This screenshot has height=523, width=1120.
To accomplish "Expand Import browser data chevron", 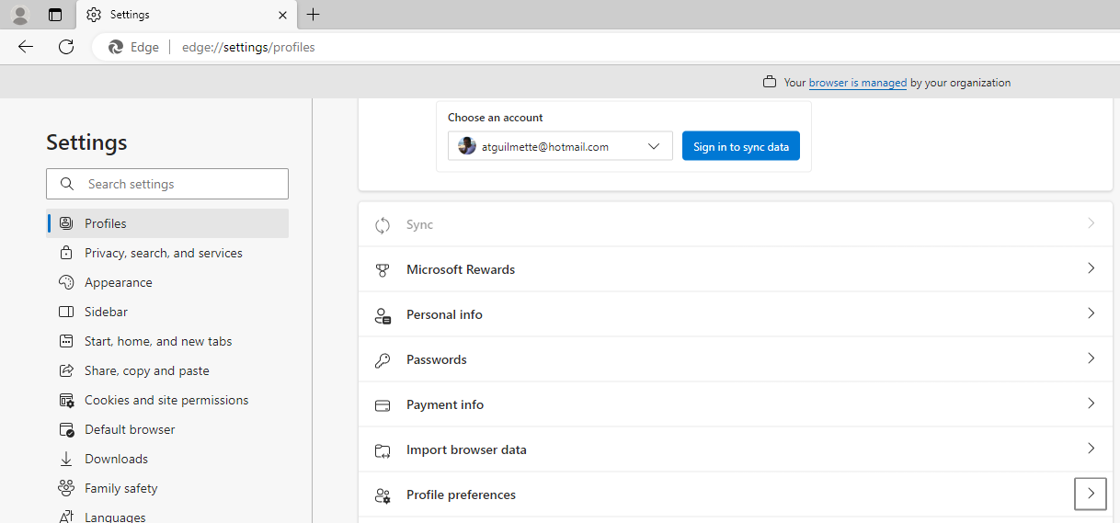I will click(1091, 449).
